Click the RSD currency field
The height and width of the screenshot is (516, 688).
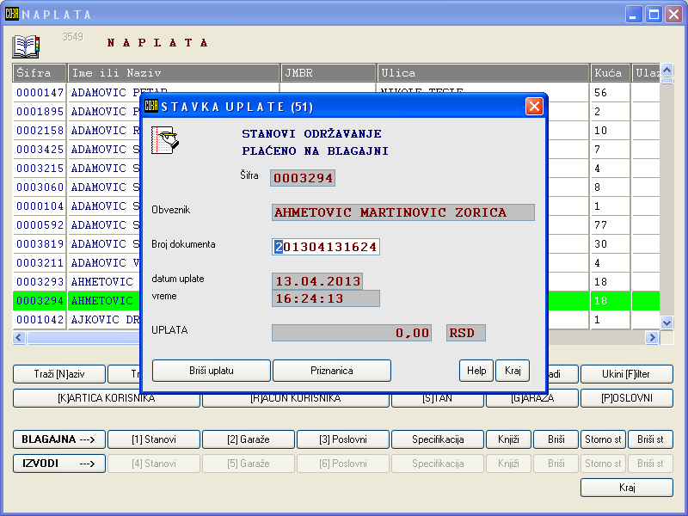coord(466,333)
